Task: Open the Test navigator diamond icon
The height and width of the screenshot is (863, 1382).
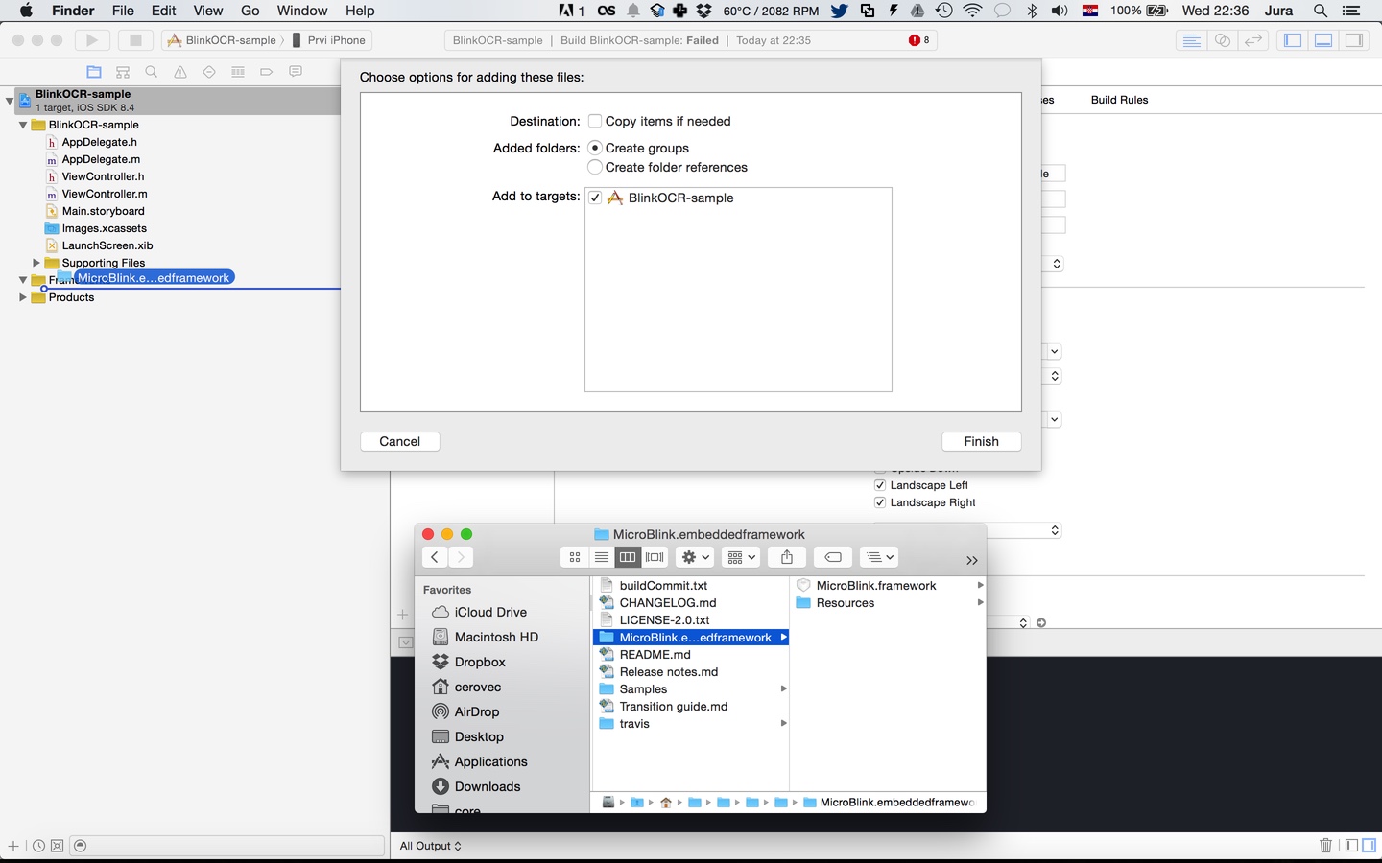Action: point(209,72)
